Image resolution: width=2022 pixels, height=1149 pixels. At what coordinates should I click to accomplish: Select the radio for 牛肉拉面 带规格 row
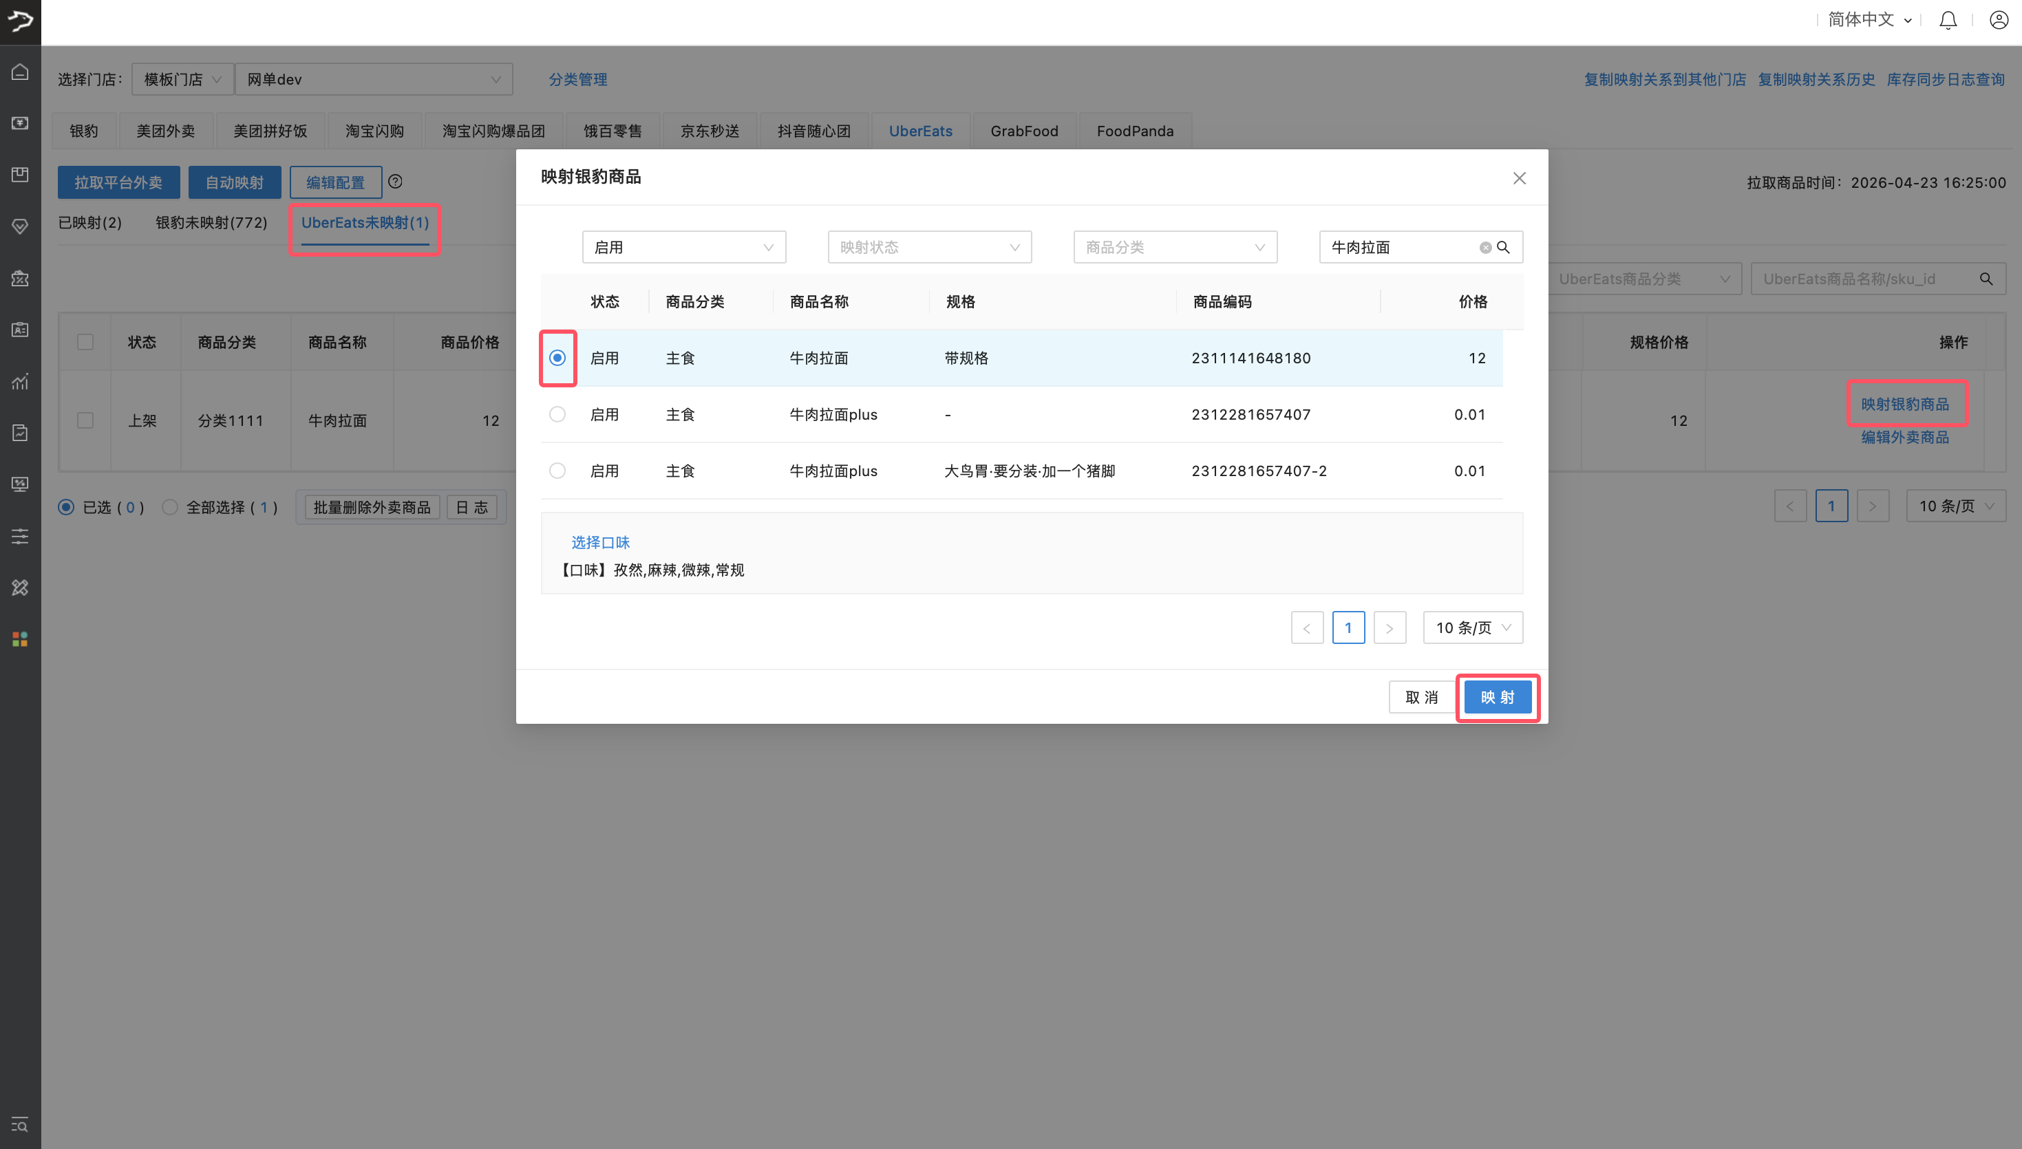pyautogui.click(x=557, y=358)
